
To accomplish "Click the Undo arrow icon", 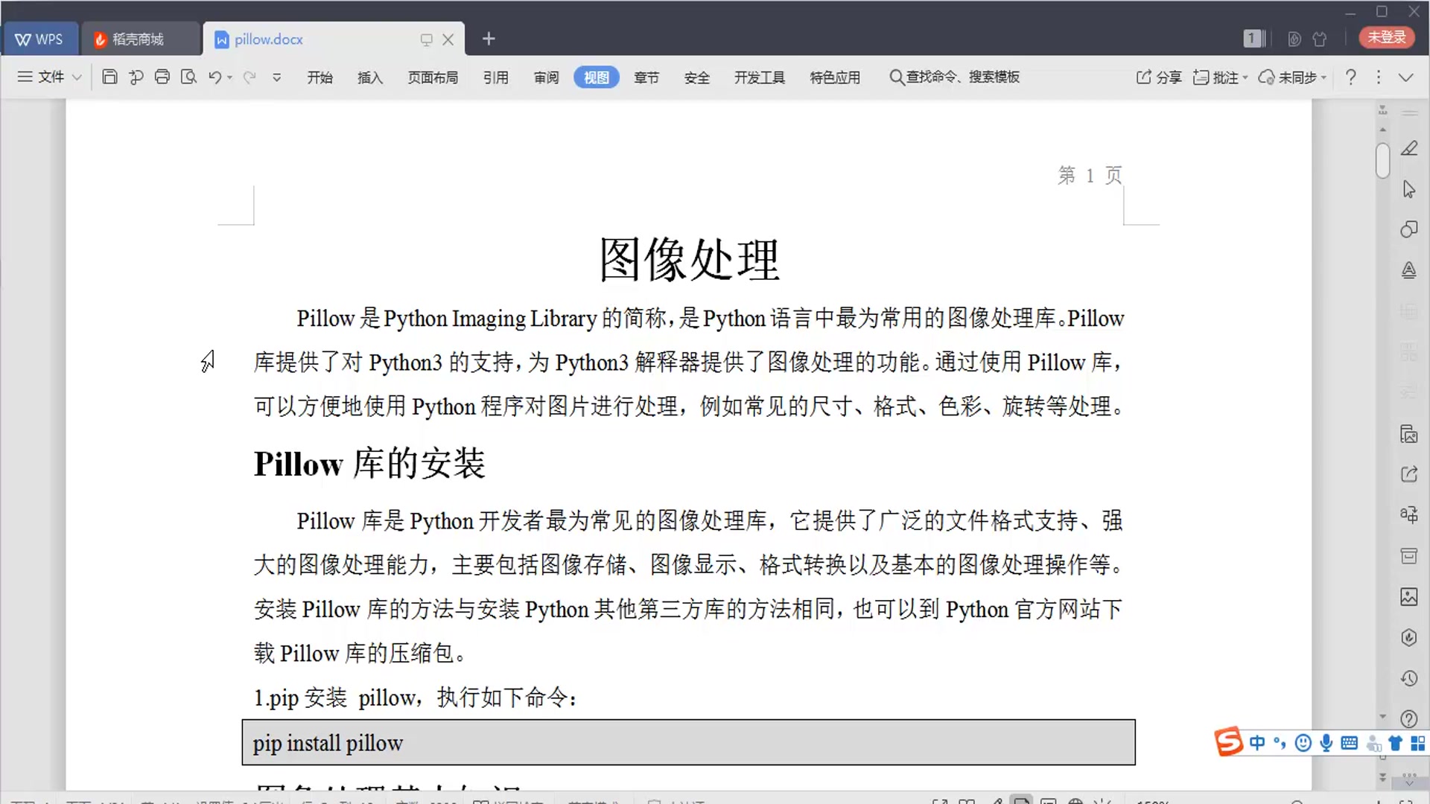I will (x=214, y=77).
